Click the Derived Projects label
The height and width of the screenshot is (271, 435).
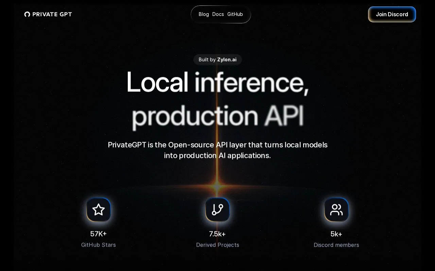[217, 245]
